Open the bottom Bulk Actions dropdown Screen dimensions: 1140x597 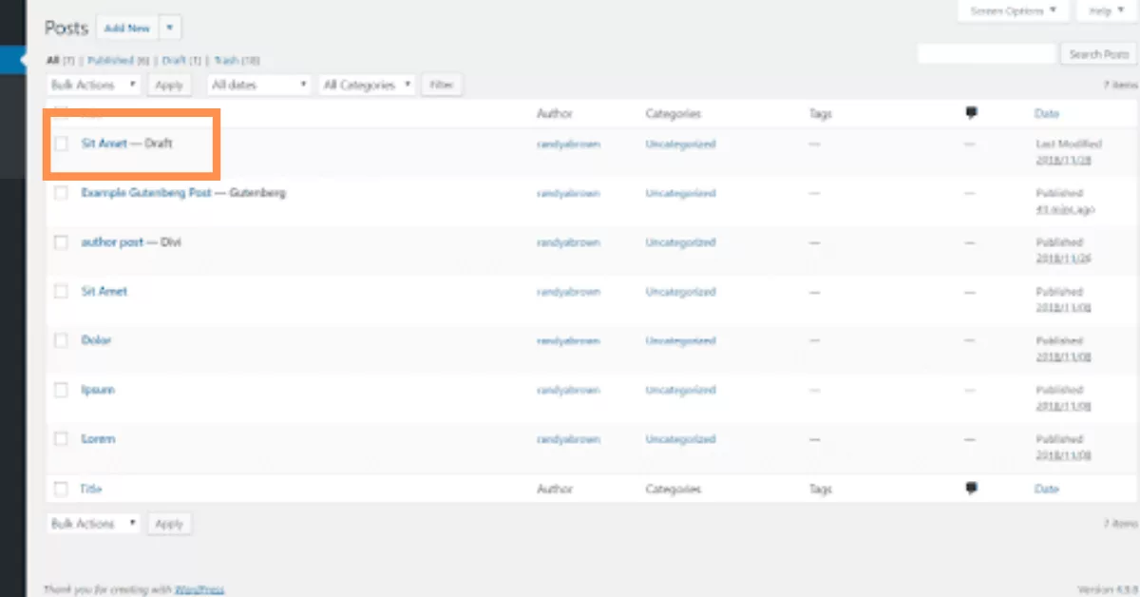click(93, 524)
